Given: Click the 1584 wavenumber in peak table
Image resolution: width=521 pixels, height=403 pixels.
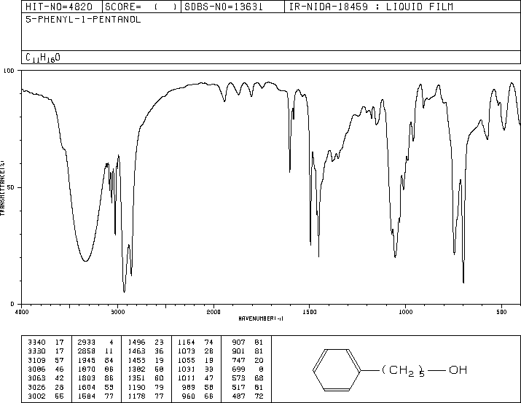Looking at the screenshot, I should [87, 396].
